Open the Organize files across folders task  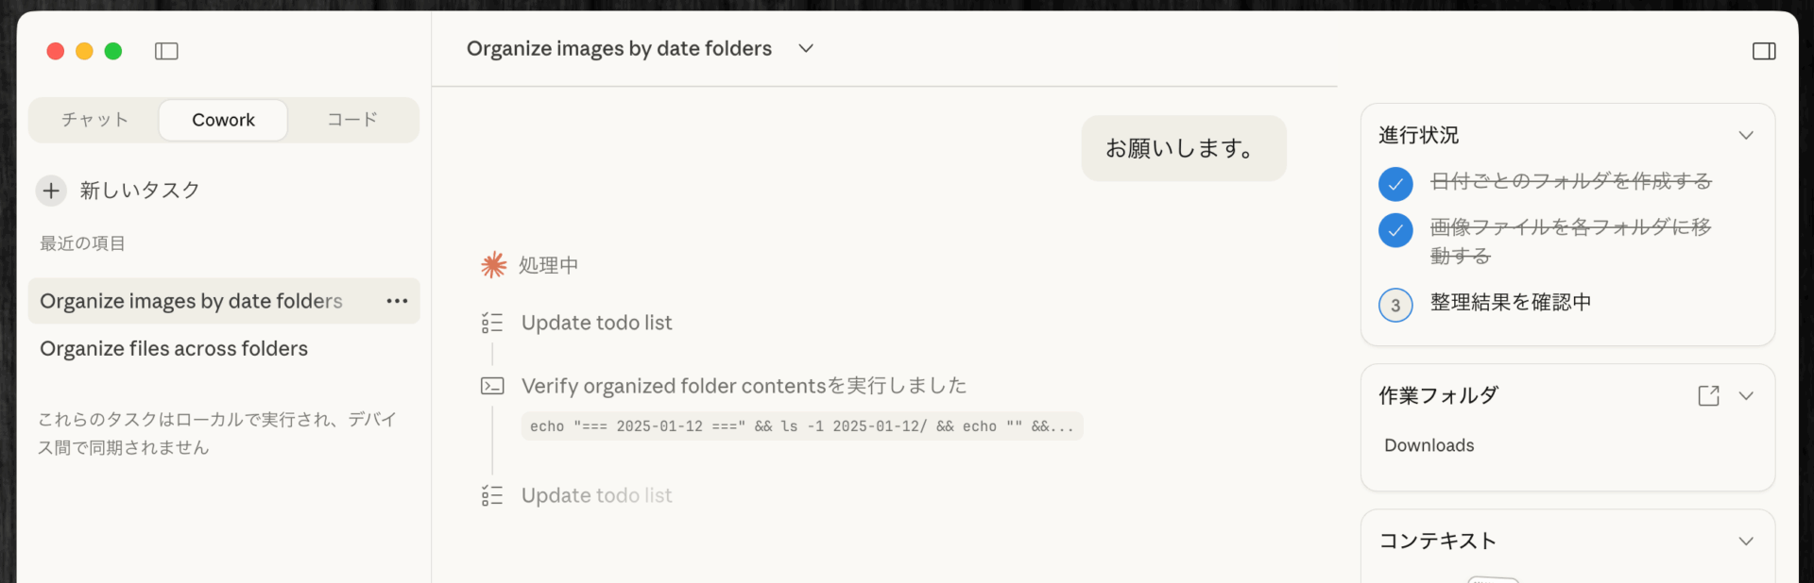[x=174, y=348]
